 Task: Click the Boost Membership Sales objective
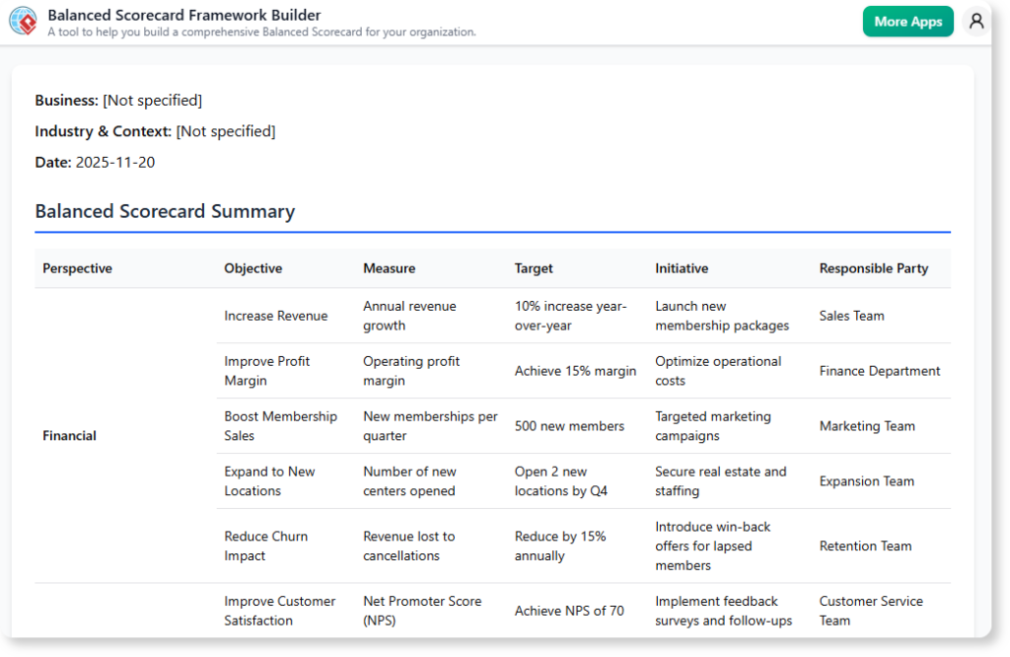279,426
